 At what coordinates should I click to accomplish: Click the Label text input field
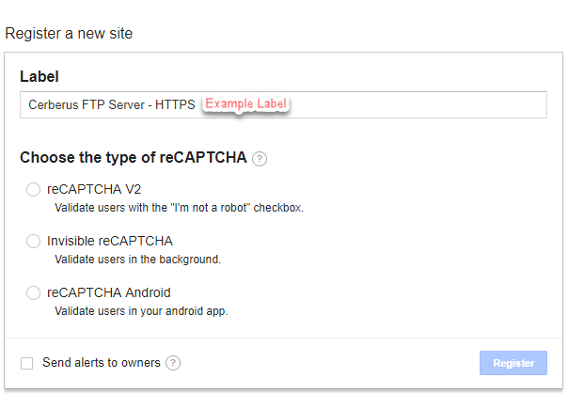[283, 104]
